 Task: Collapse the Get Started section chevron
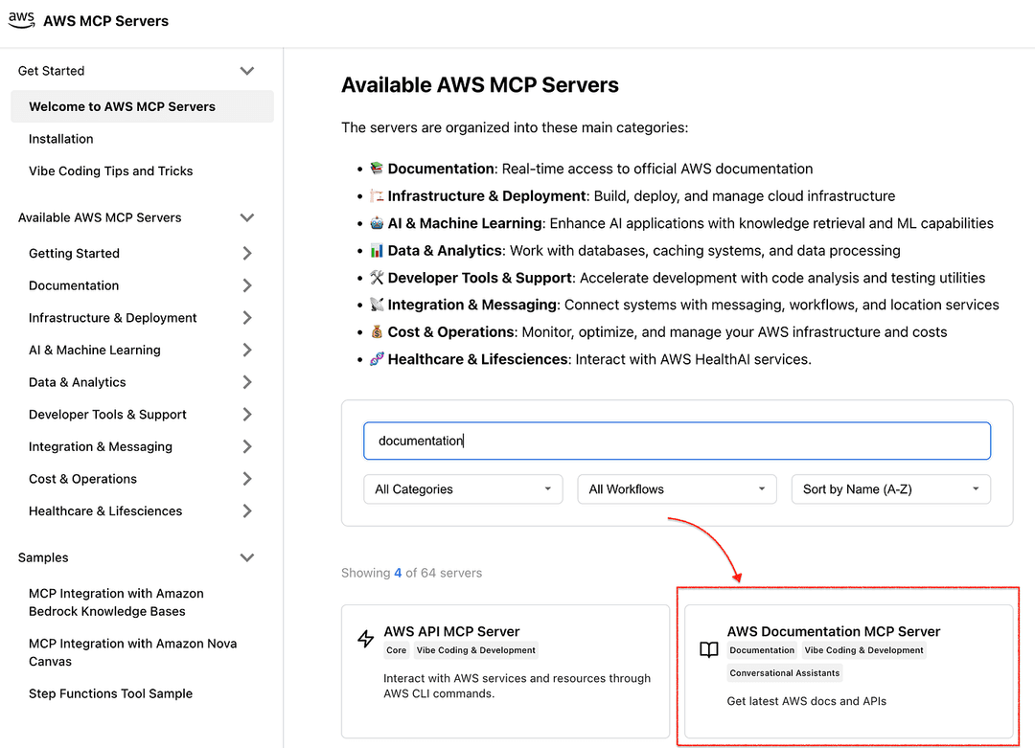[x=247, y=71]
